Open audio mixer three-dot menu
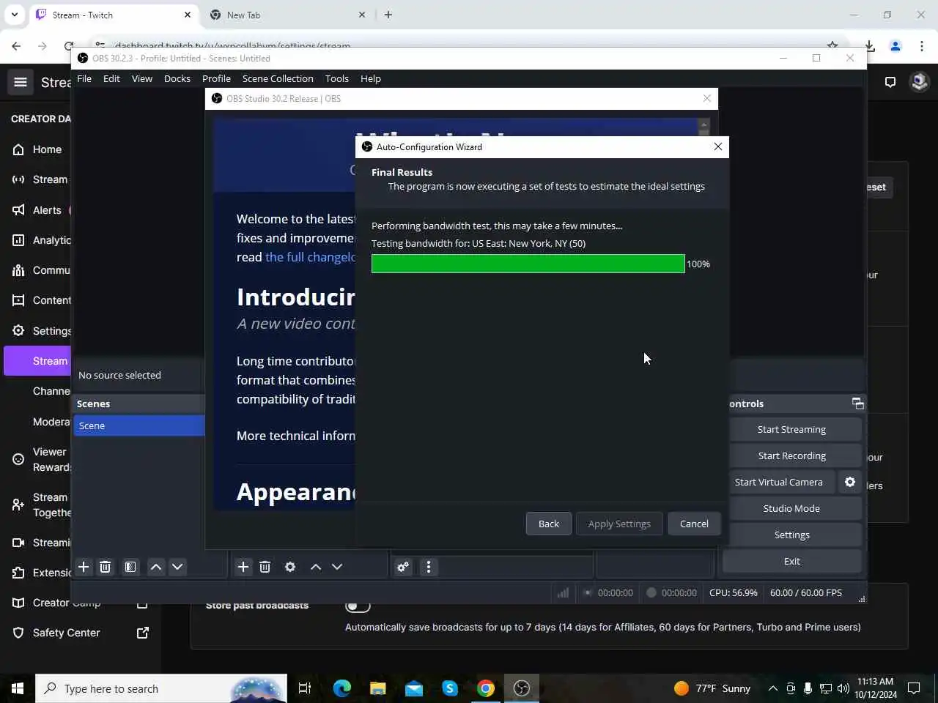Screen dimensions: 938x703 click(x=429, y=567)
